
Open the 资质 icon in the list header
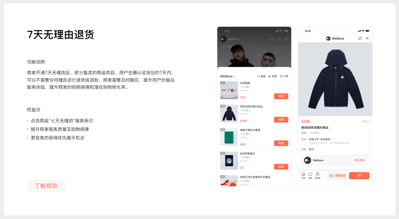(x=273, y=76)
